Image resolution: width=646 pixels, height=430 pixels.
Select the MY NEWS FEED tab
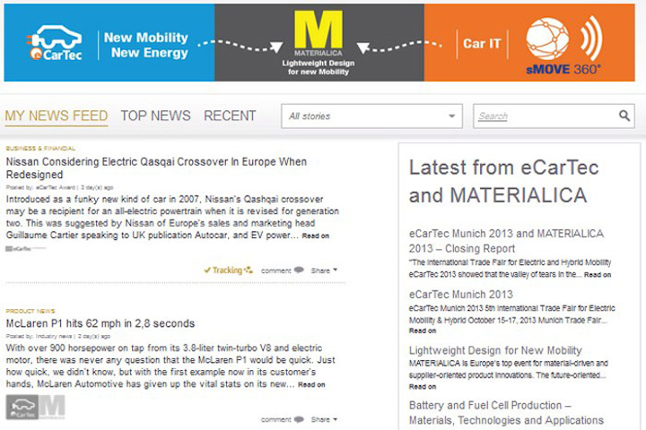(56, 116)
